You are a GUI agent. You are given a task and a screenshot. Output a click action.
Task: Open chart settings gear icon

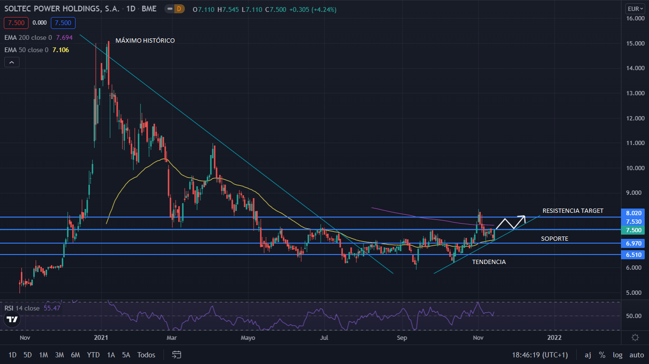[635, 337]
